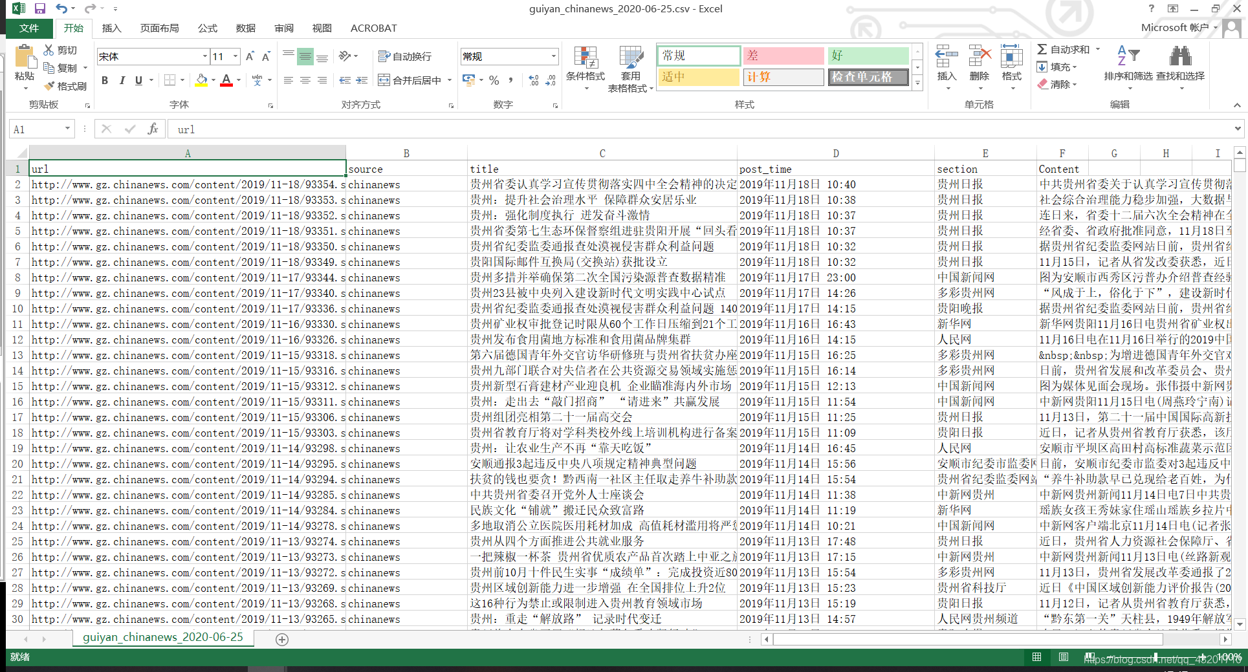Open the File (文件) tab
The image size is (1248, 672).
tap(29, 28)
